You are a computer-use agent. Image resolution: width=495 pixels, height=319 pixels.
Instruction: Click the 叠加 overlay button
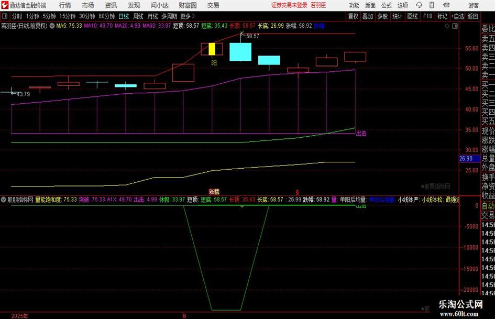coord(368,16)
